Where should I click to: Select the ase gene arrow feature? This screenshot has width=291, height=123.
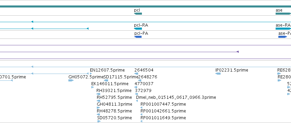[x=283, y=14]
